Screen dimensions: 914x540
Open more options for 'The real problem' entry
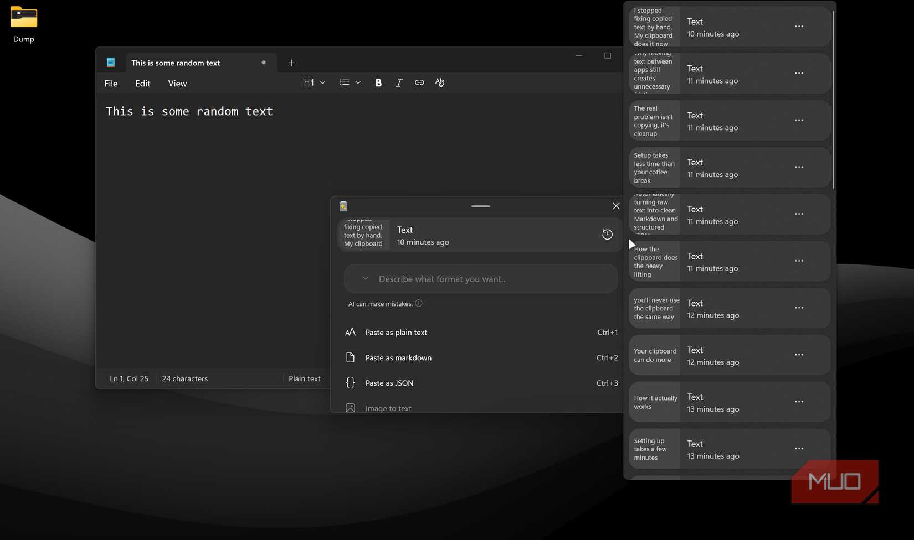pyautogui.click(x=799, y=120)
